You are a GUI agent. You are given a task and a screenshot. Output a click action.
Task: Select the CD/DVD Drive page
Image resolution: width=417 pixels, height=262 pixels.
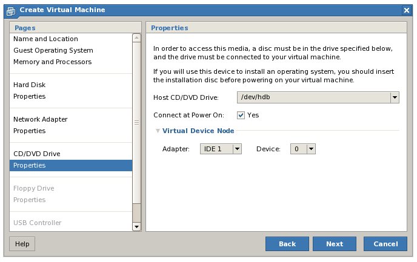(x=36, y=154)
